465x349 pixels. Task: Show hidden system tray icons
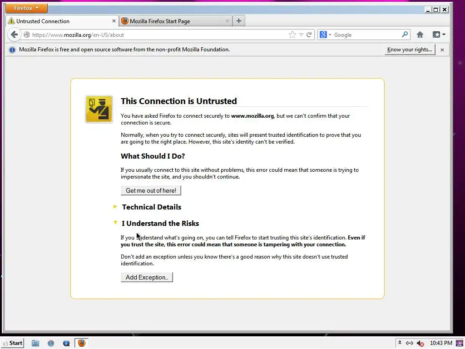coord(400,343)
